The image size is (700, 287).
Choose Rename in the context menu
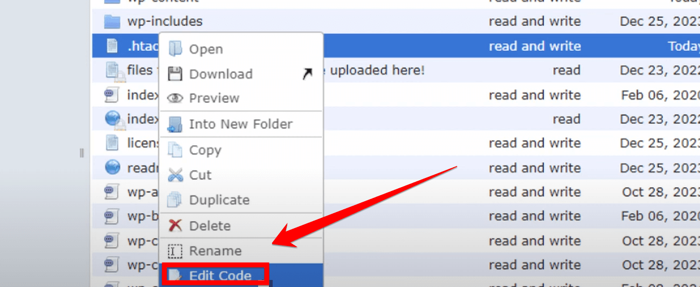click(x=215, y=251)
